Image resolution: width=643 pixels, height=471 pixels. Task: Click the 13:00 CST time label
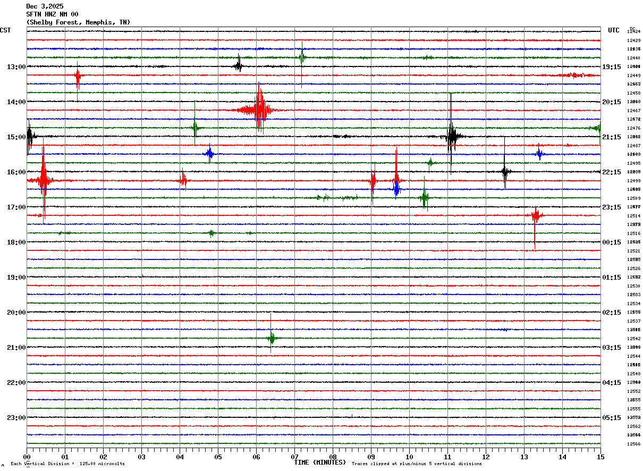click(16, 67)
